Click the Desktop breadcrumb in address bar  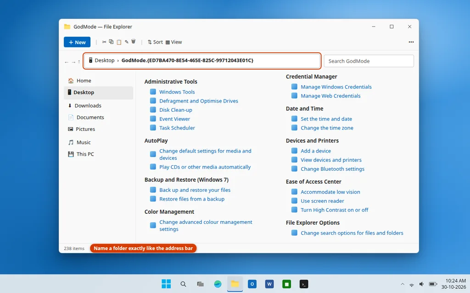pyautogui.click(x=105, y=60)
